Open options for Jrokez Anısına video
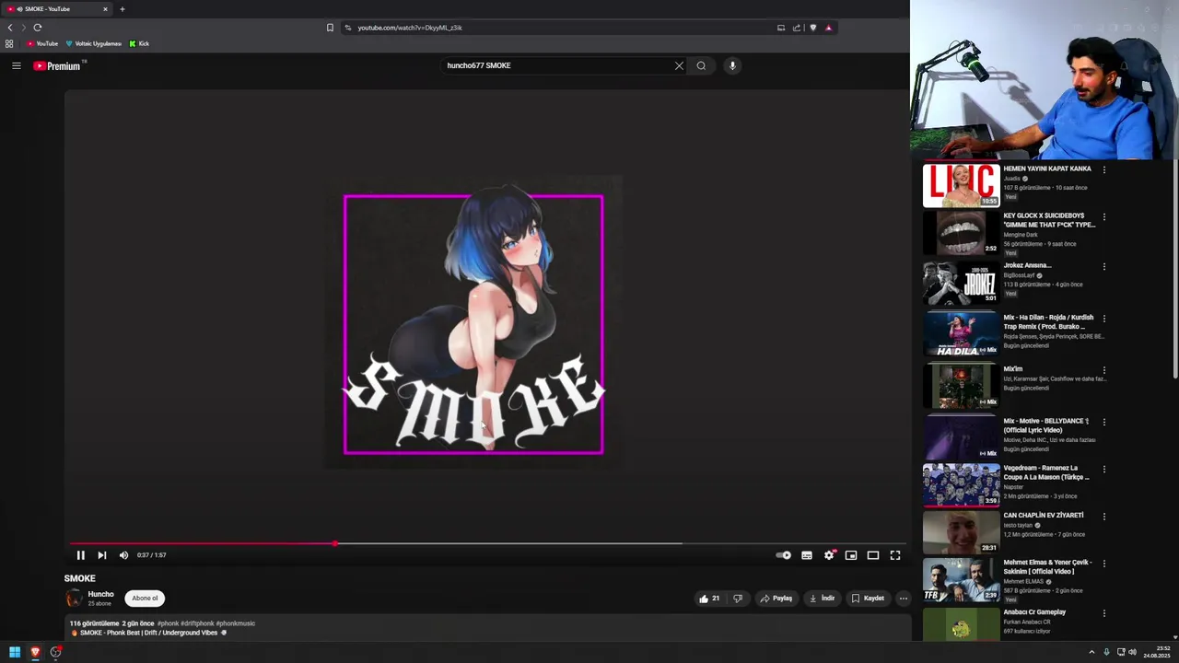1179x663 pixels. 1104,266
